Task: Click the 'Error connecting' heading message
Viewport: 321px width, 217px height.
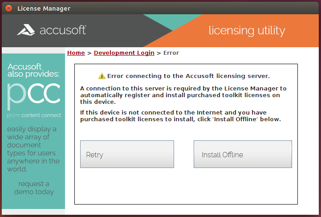Action: click(188, 76)
